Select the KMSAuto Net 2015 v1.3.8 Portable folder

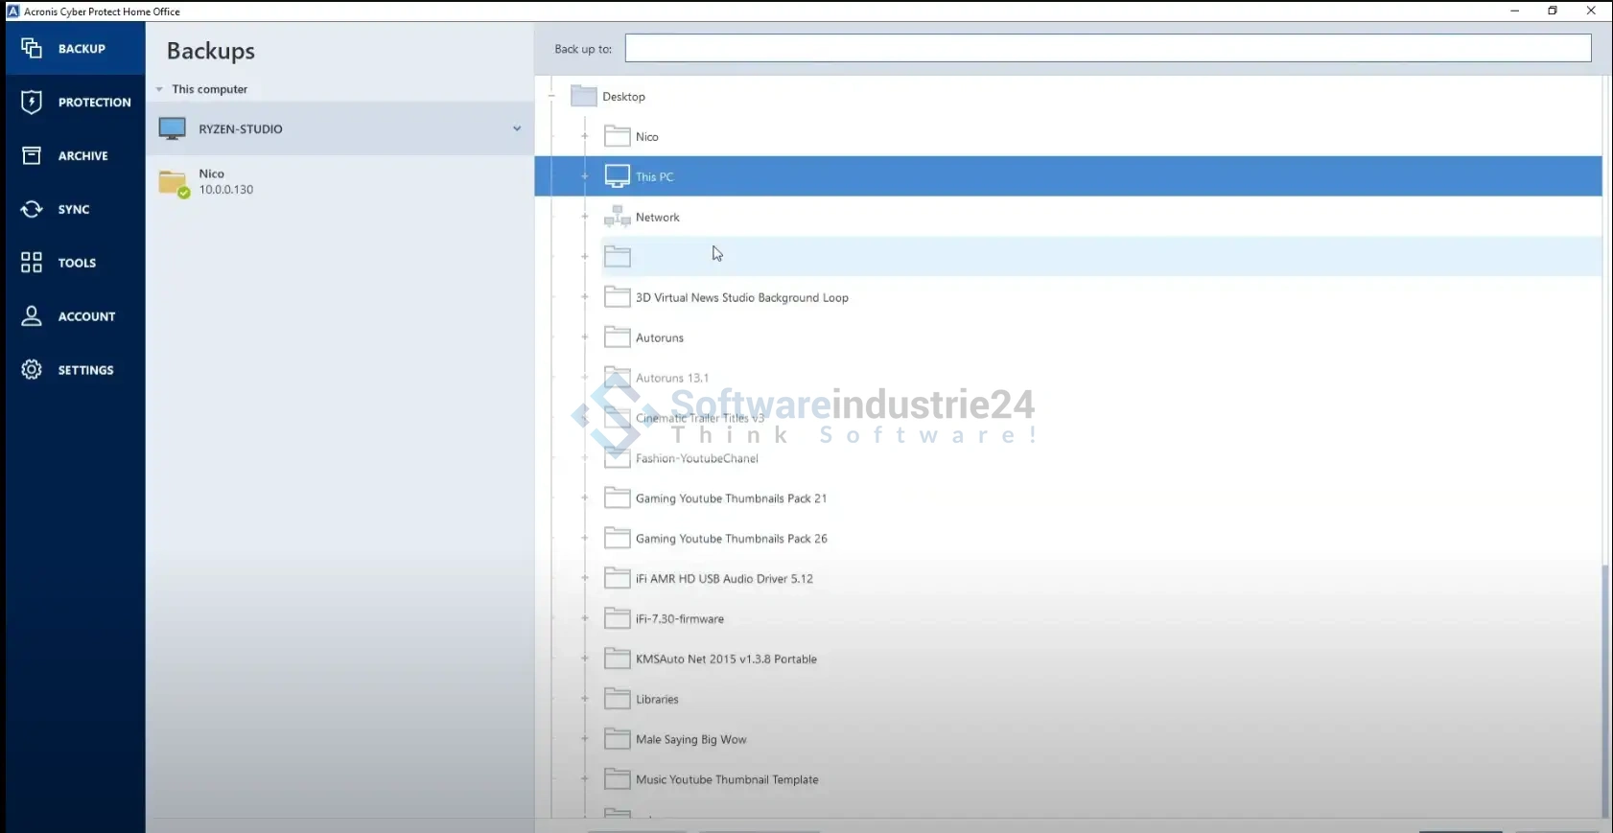click(725, 659)
